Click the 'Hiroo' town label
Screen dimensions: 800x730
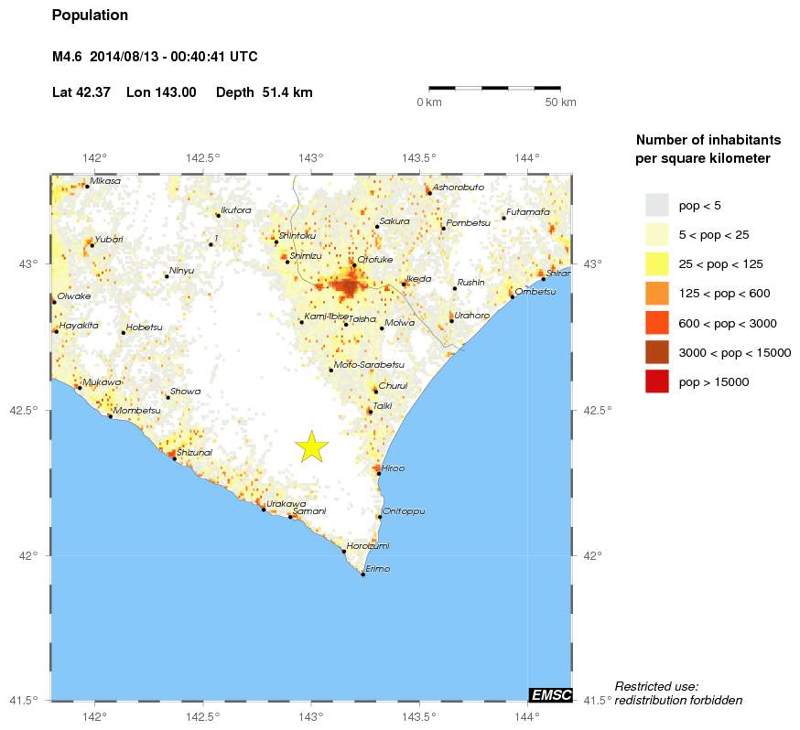(393, 468)
